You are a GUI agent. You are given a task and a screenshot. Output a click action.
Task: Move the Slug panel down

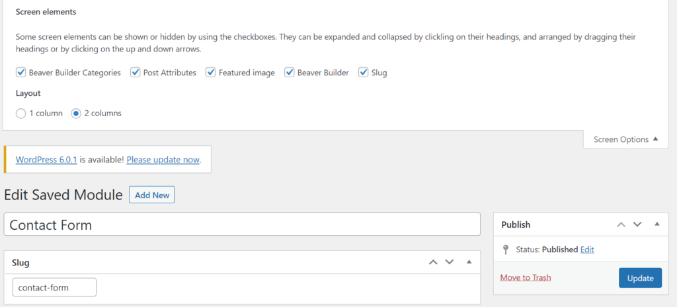click(450, 262)
